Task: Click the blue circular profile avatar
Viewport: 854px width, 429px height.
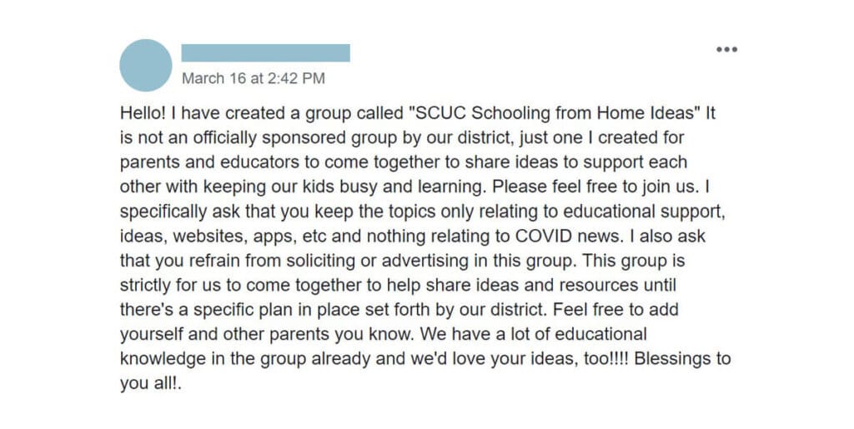Action: point(146,65)
